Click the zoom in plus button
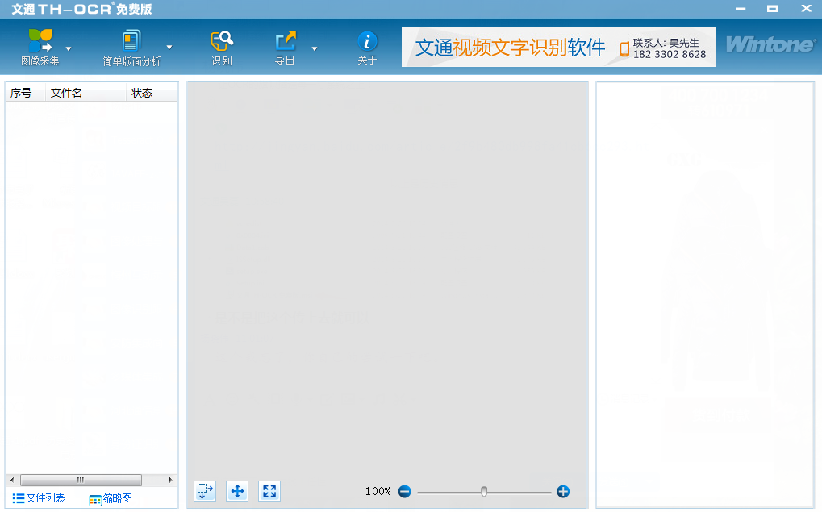This screenshot has width=822, height=512. (563, 491)
